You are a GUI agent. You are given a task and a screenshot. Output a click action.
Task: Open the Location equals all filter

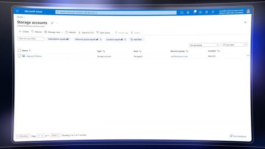[x=114, y=40]
